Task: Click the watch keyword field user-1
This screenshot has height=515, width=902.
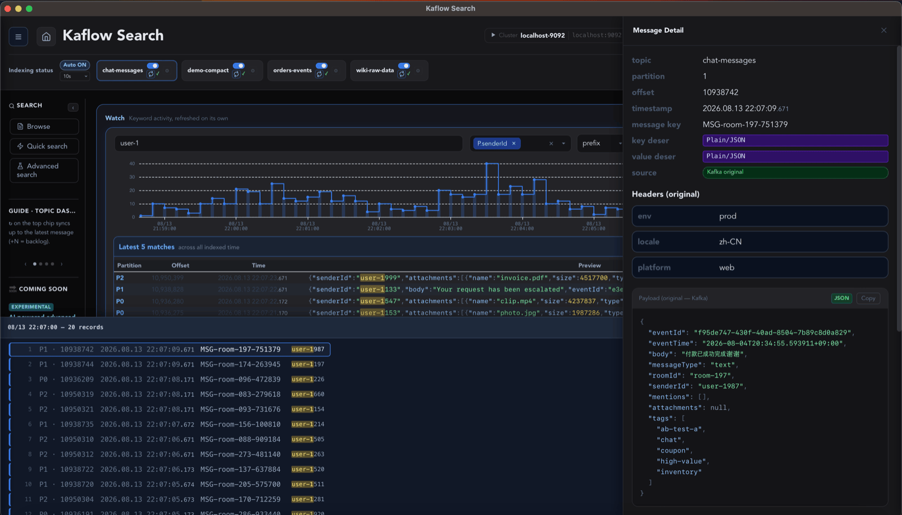Action: 289,144
